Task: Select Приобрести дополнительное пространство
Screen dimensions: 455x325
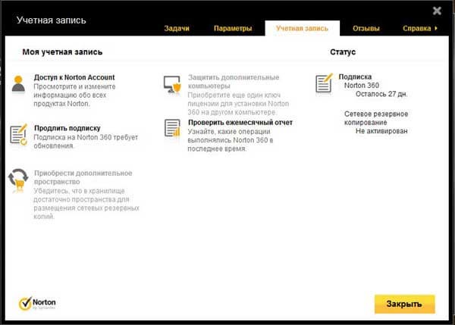Action: (83, 177)
